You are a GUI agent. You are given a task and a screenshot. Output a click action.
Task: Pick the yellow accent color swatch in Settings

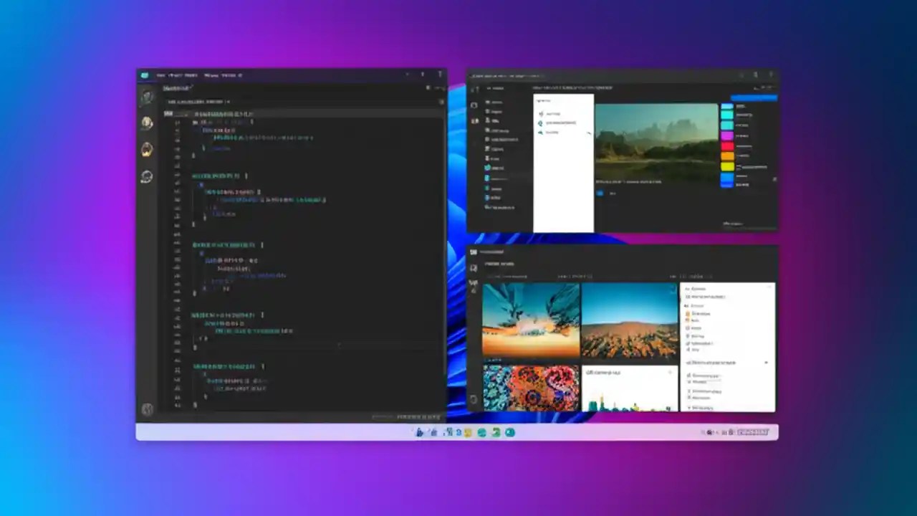pyautogui.click(x=726, y=166)
